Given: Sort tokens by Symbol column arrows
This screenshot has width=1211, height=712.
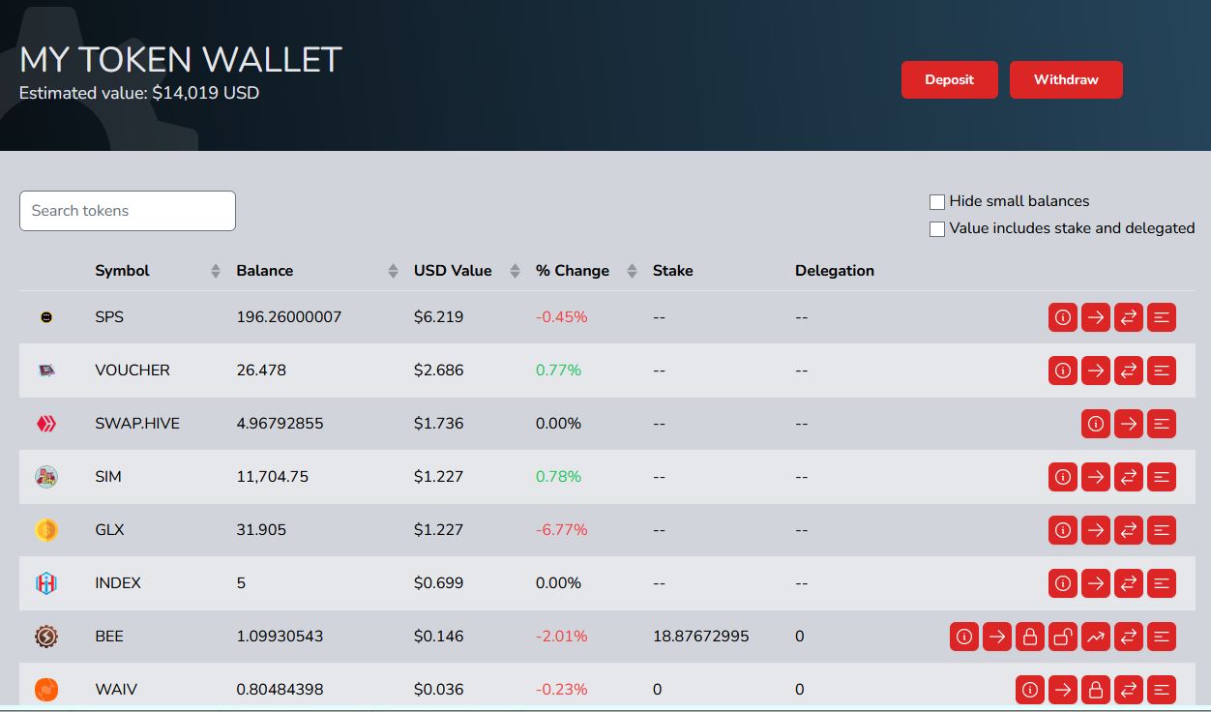Looking at the screenshot, I should point(216,272).
